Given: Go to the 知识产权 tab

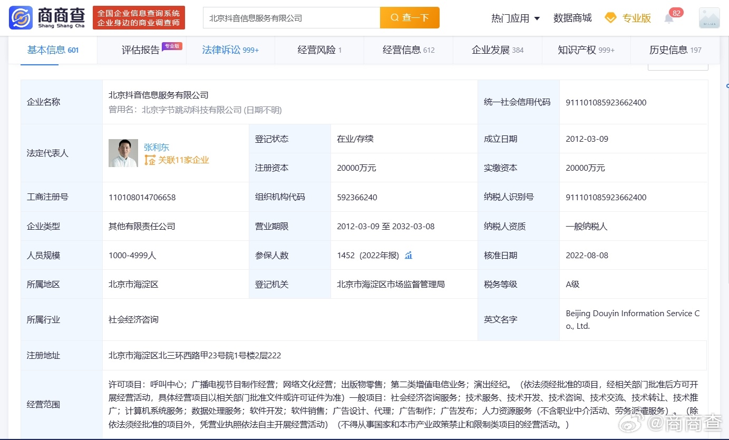Looking at the screenshot, I should click(586, 50).
